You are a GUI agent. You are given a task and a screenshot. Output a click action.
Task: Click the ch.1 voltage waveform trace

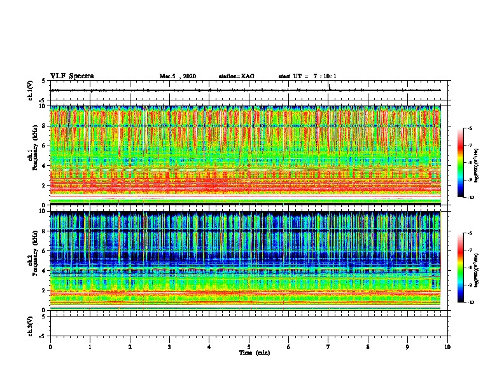tap(246, 90)
